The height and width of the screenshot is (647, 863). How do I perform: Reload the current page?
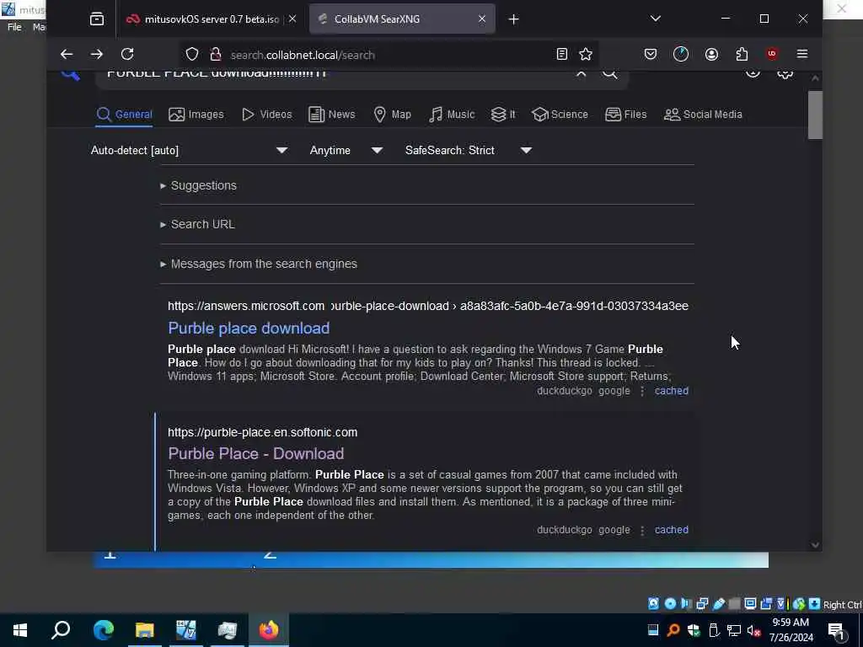(x=127, y=54)
